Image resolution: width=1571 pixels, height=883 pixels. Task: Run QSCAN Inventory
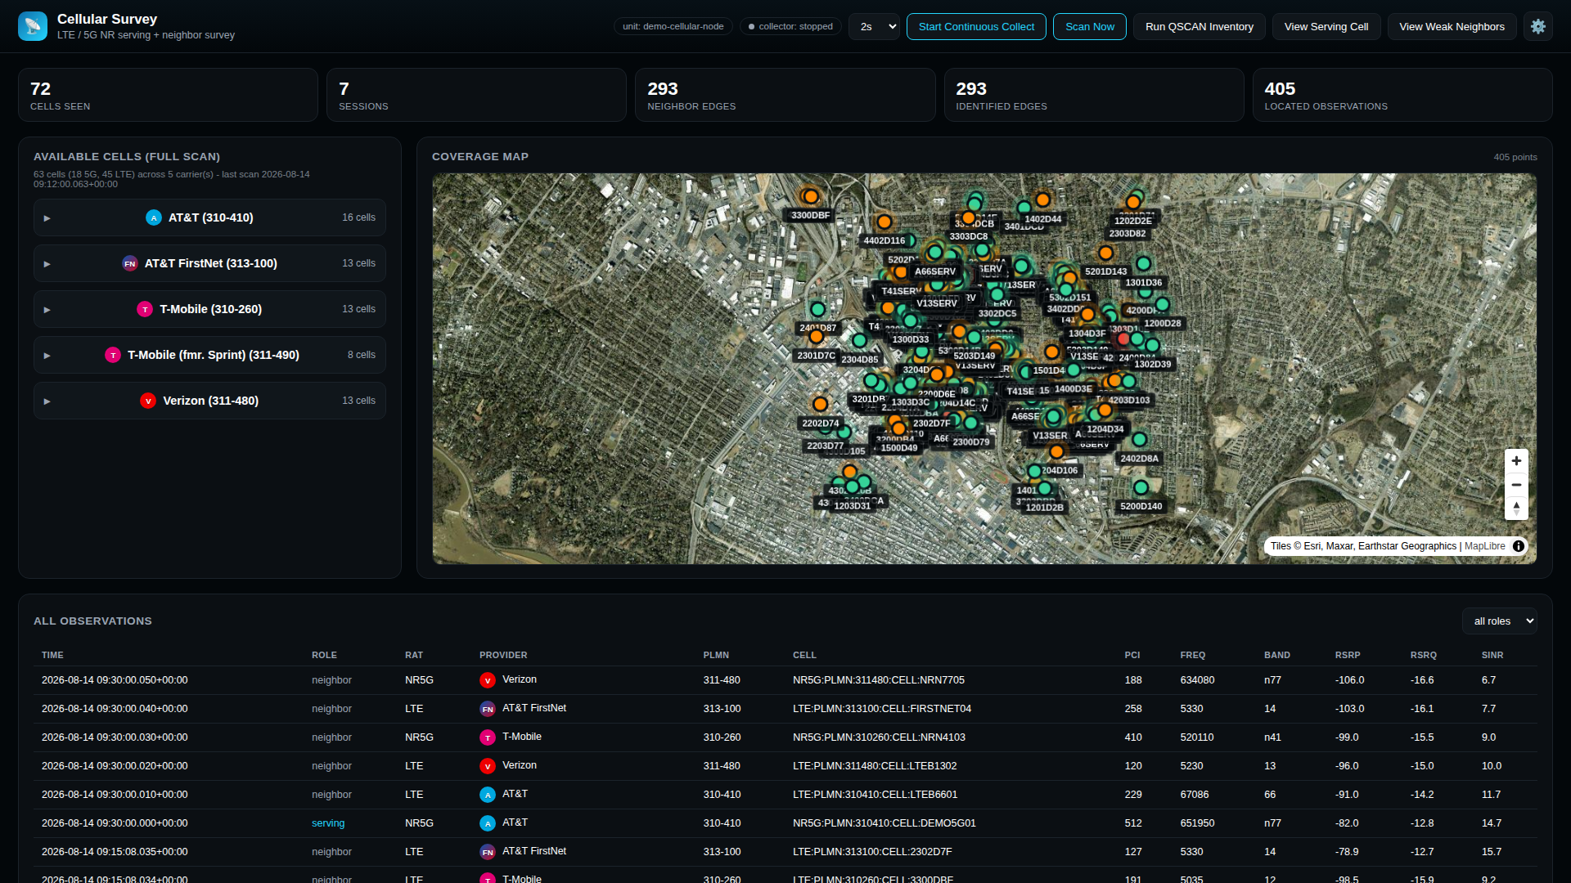point(1200,26)
